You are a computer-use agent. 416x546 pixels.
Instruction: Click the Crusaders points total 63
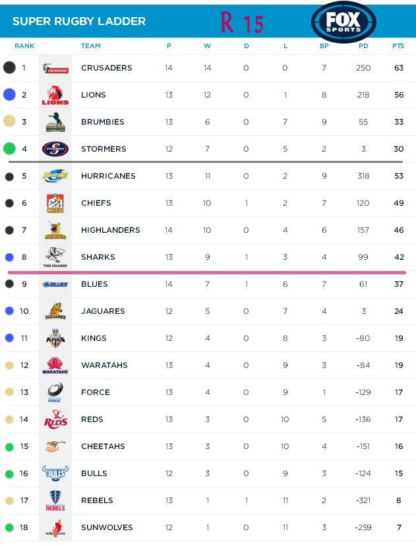(x=398, y=68)
